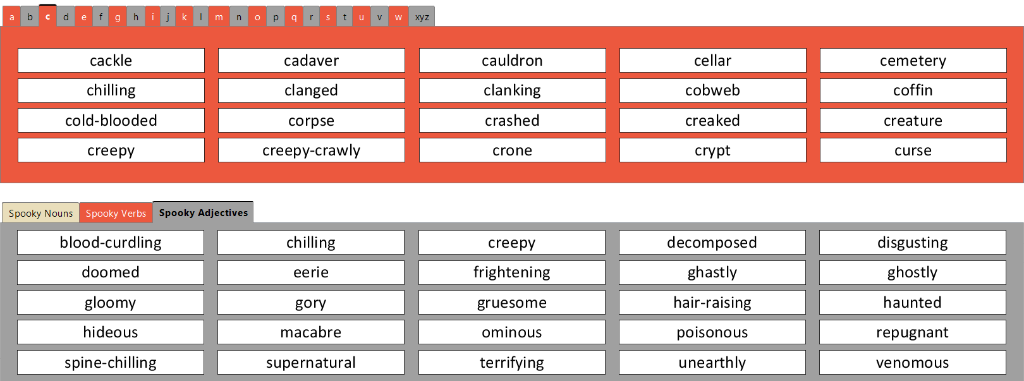Select 'blood-curdling' from the adjectives
This screenshot has height=381, width=1024.
click(111, 243)
